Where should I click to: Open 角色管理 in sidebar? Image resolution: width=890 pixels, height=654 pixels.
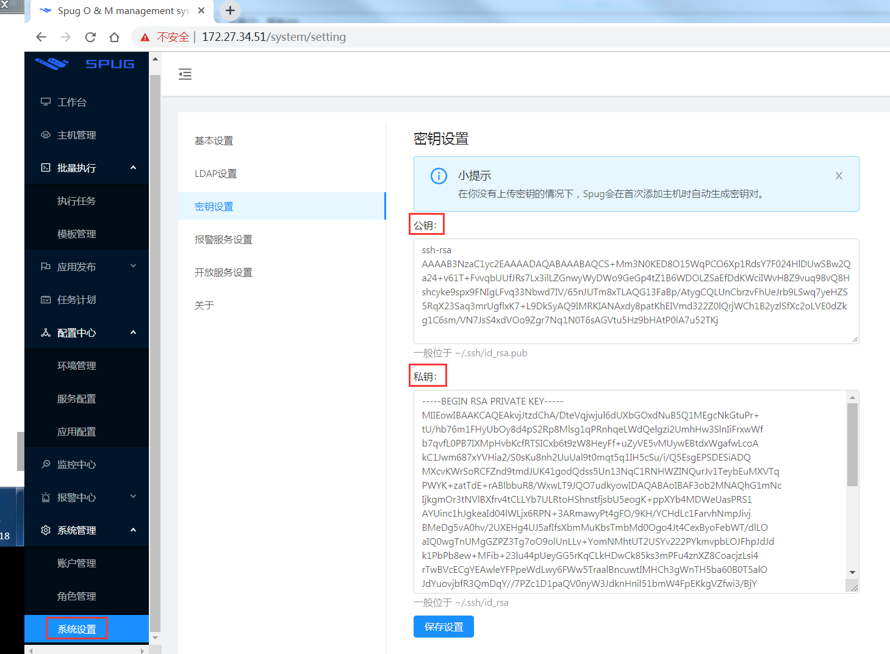point(87,596)
